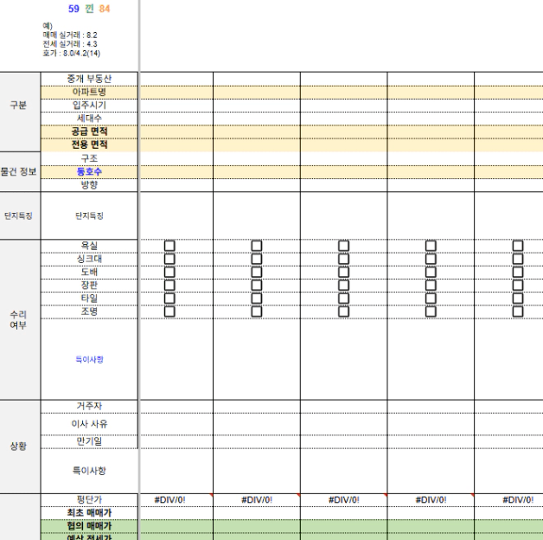
Task: Enable the 싱크대 checkbox in second data column
Action: 257,259
